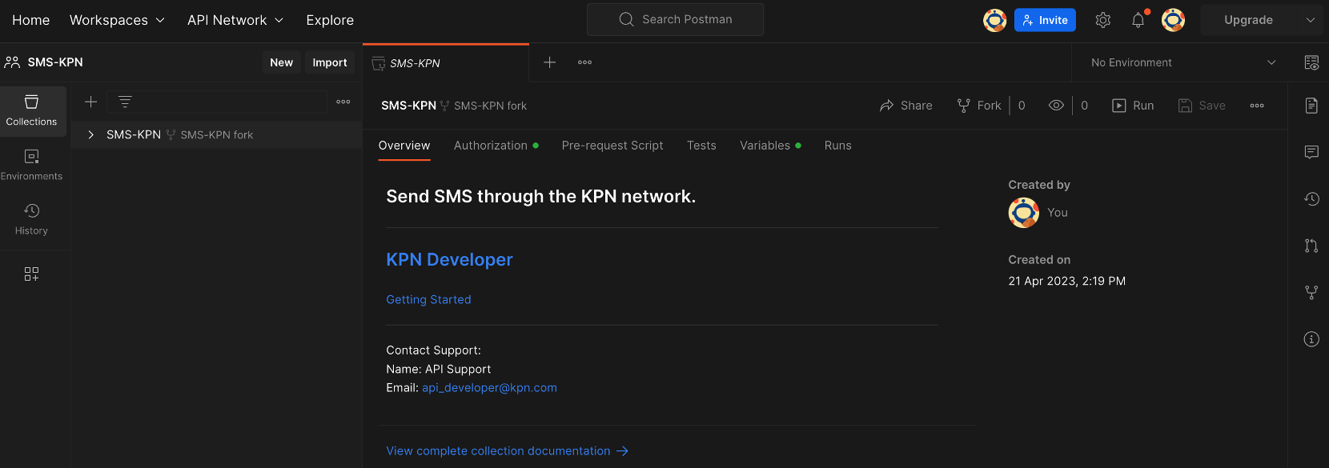Open the Explore page

tap(330, 20)
